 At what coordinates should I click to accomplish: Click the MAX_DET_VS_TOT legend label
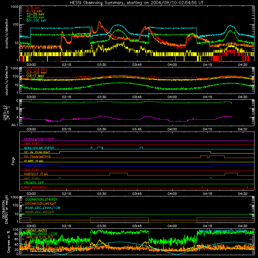(40, 237)
